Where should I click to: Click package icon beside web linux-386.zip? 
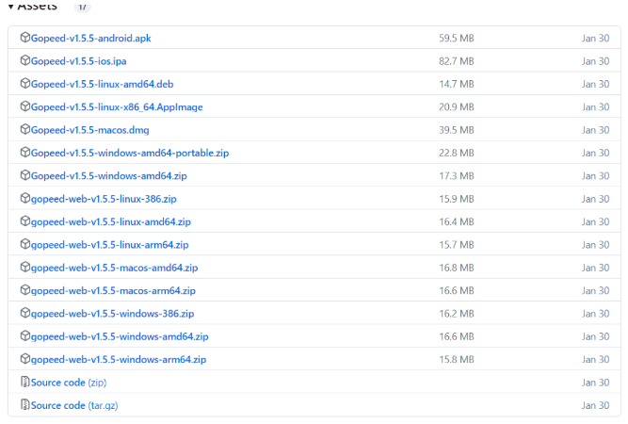[24, 198]
